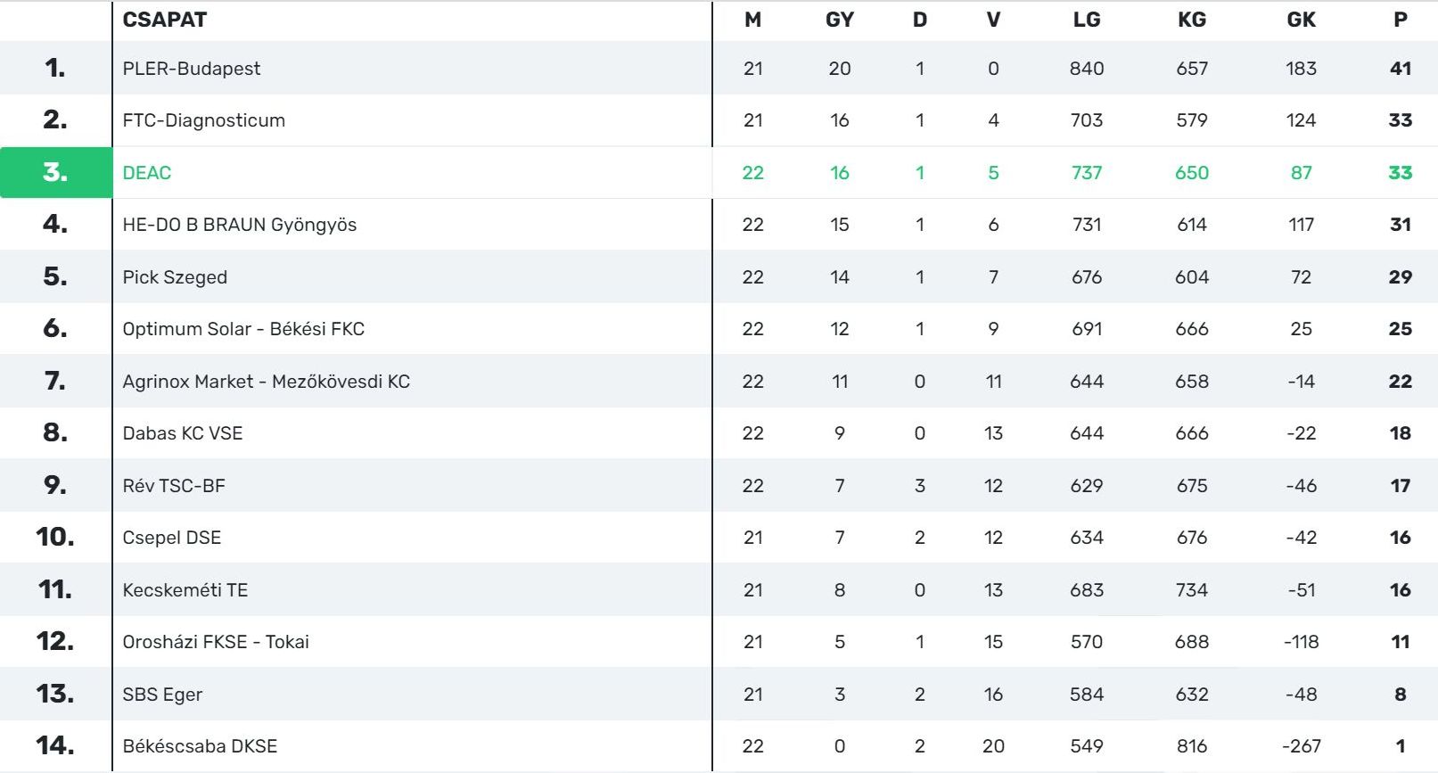Click the GY wins column header

click(x=840, y=20)
